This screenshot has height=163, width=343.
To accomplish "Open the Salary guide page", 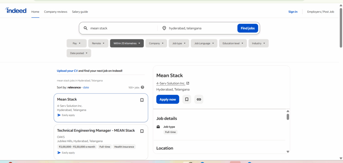I will (80, 12).
